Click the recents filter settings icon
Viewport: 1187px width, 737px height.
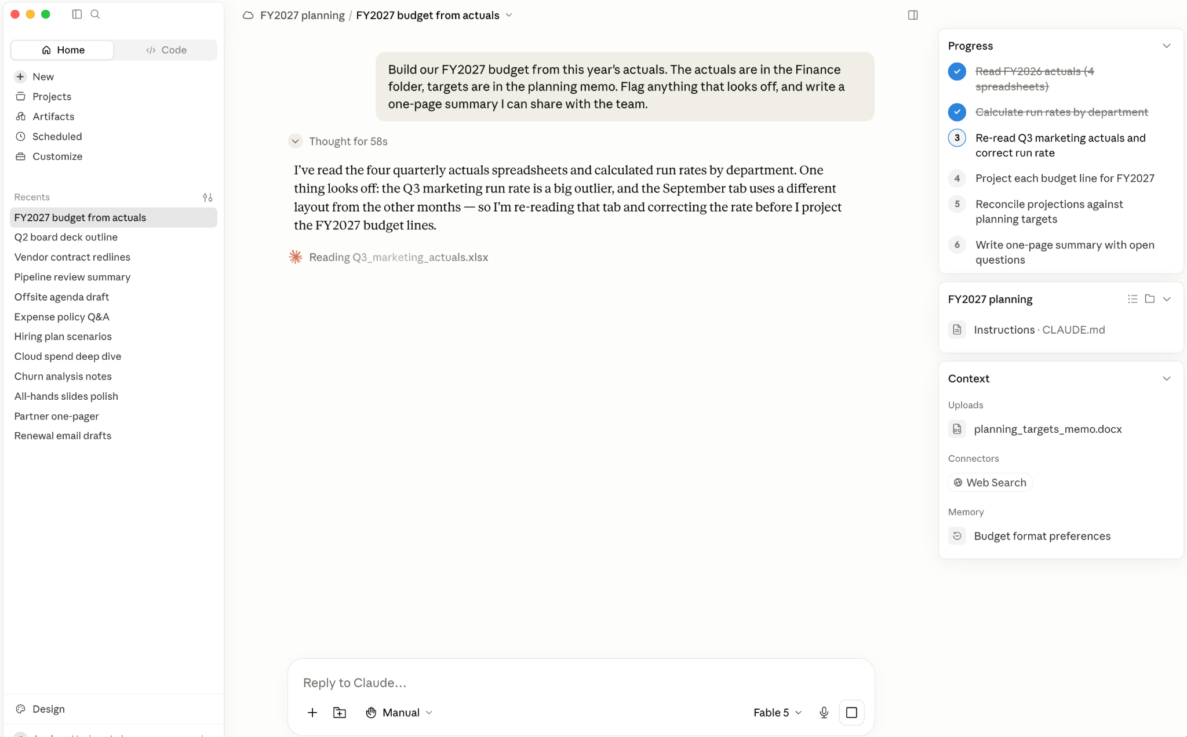pyautogui.click(x=207, y=198)
